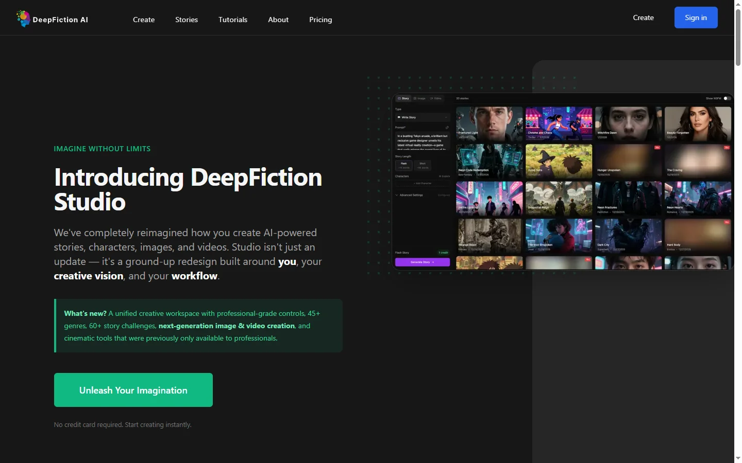
Task: Open the About page
Action: pyautogui.click(x=278, y=20)
